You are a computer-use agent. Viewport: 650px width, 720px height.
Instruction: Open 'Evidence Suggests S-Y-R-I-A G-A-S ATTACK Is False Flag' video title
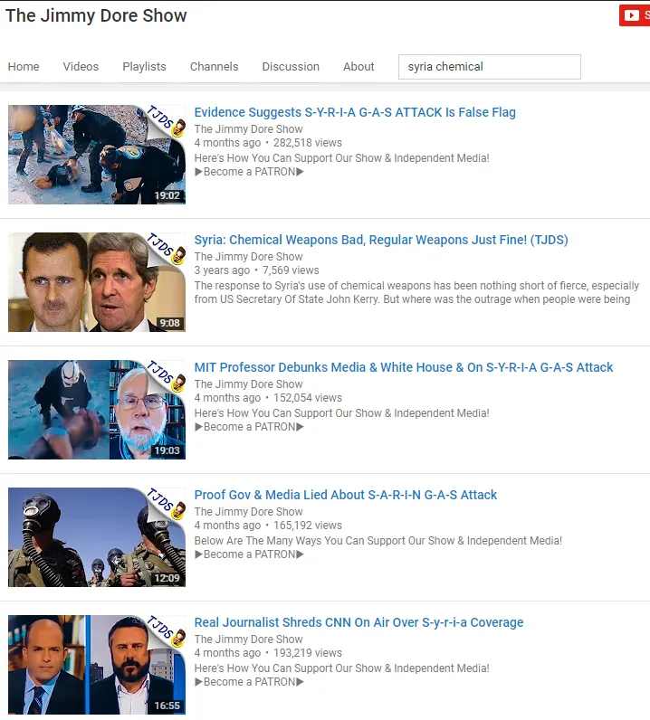(x=355, y=112)
